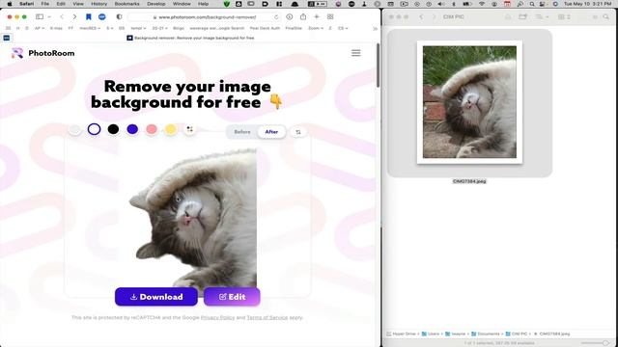
Task: Open the Develop menu
Action: 156,4
